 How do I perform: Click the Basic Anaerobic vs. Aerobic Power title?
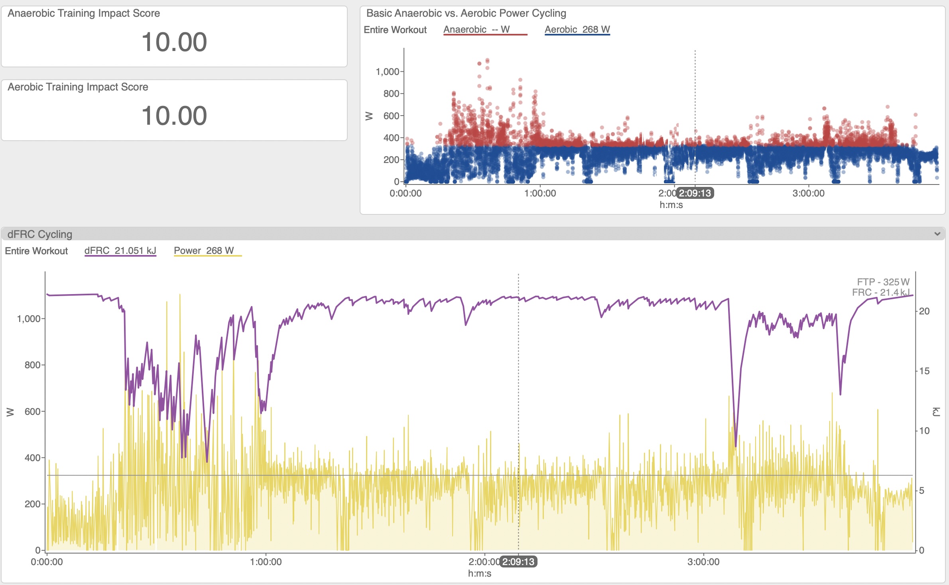pos(466,13)
